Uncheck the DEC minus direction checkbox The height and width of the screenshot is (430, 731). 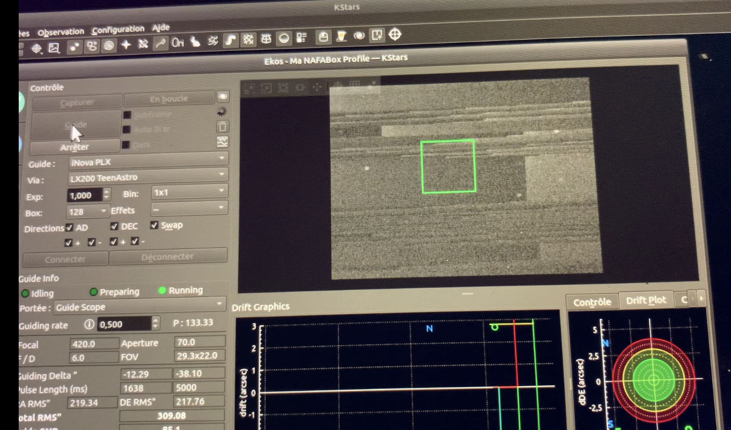tap(135, 241)
